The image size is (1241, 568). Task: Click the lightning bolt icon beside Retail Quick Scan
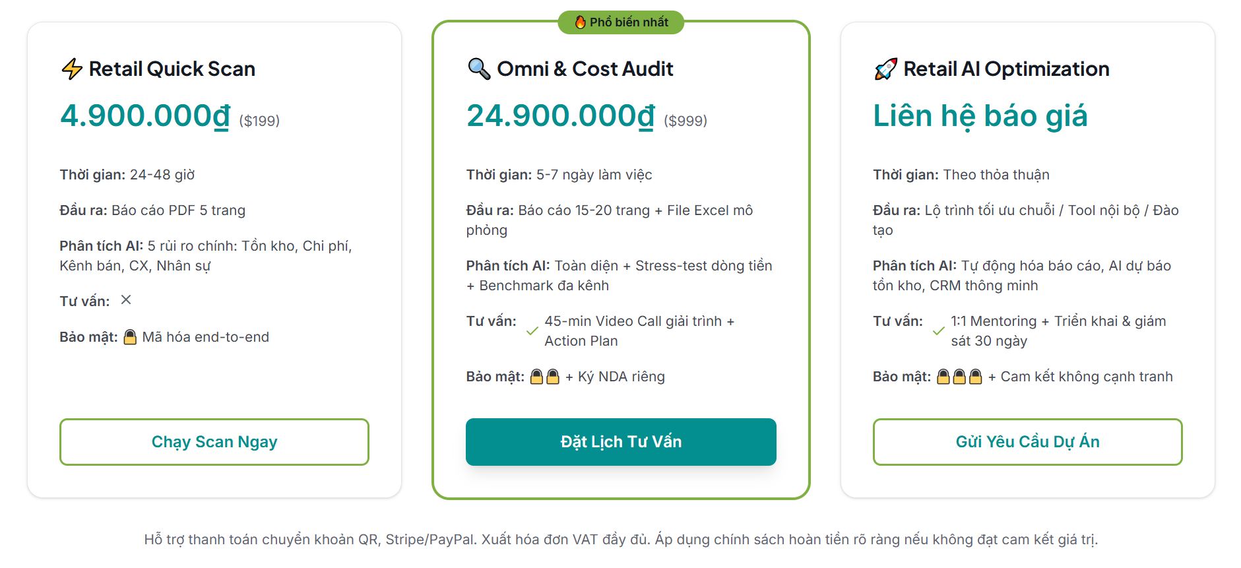71,69
